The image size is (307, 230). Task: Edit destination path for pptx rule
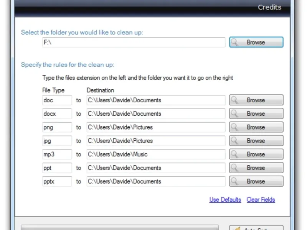[156, 181]
